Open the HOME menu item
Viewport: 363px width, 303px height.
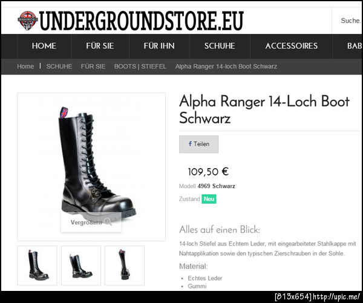click(x=44, y=46)
